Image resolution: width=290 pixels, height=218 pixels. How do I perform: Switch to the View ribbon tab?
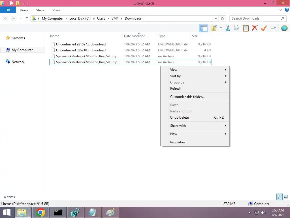click(x=56, y=10)
